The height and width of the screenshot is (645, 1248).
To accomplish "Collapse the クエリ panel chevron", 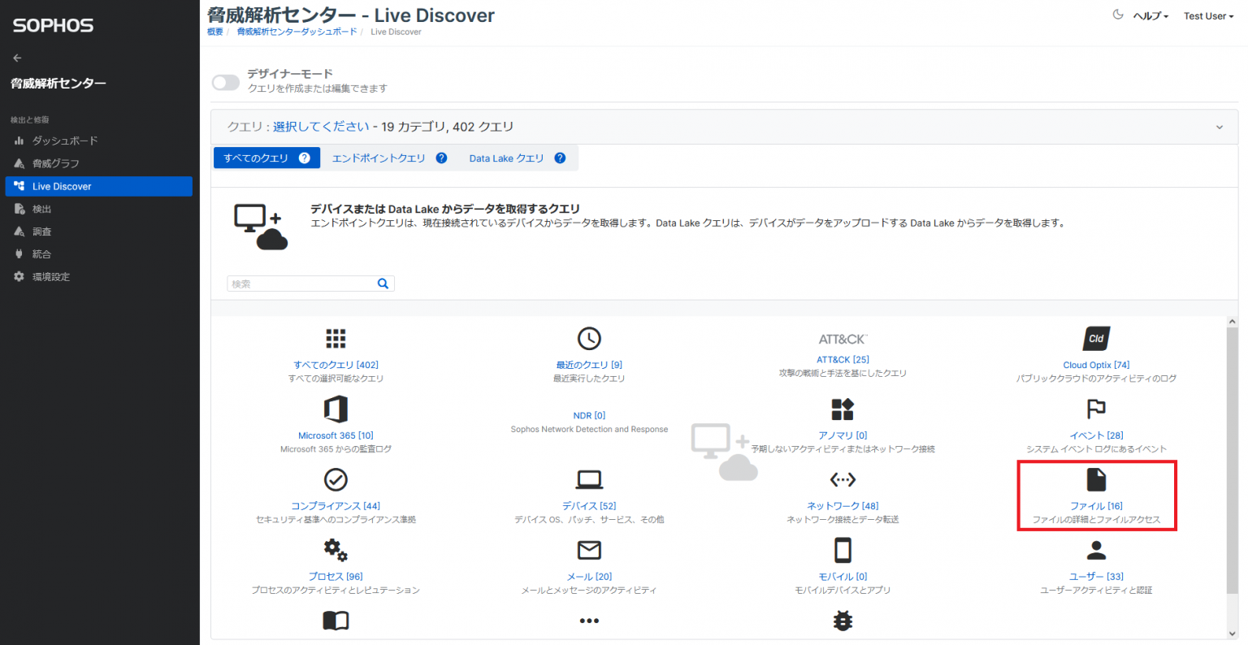I will [x=1219, y=128].
